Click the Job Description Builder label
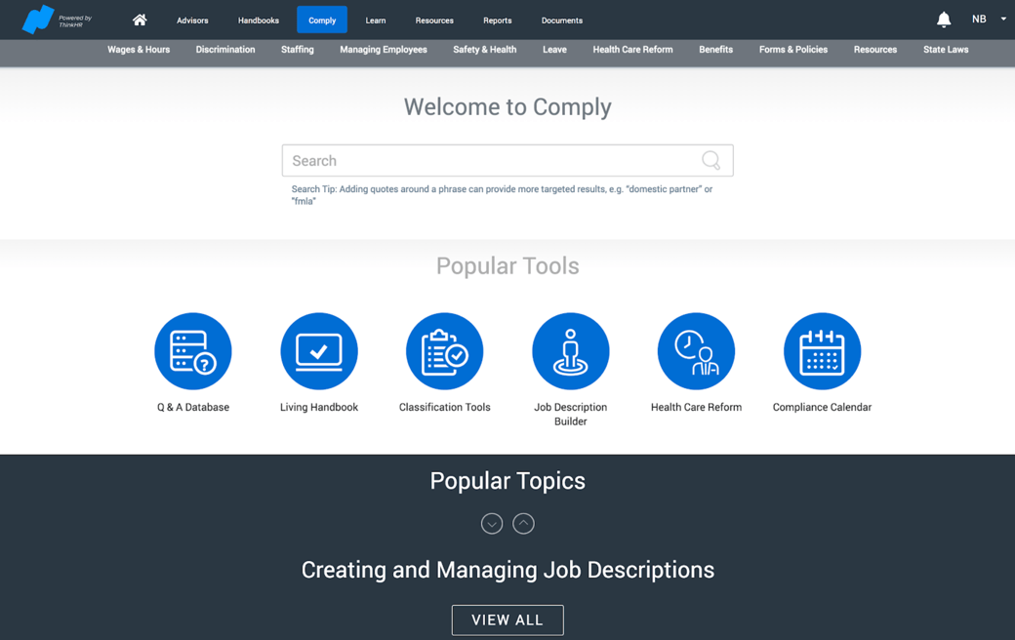The height and width of the screenshot is (640, 1015). [571, 415]
